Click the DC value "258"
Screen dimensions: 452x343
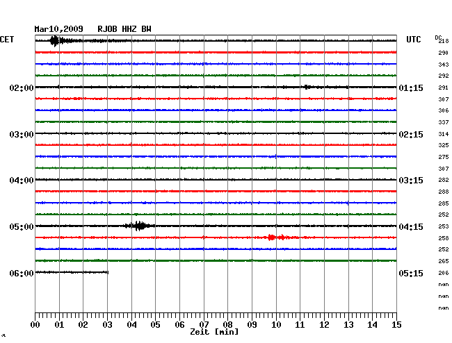point(444,238)
